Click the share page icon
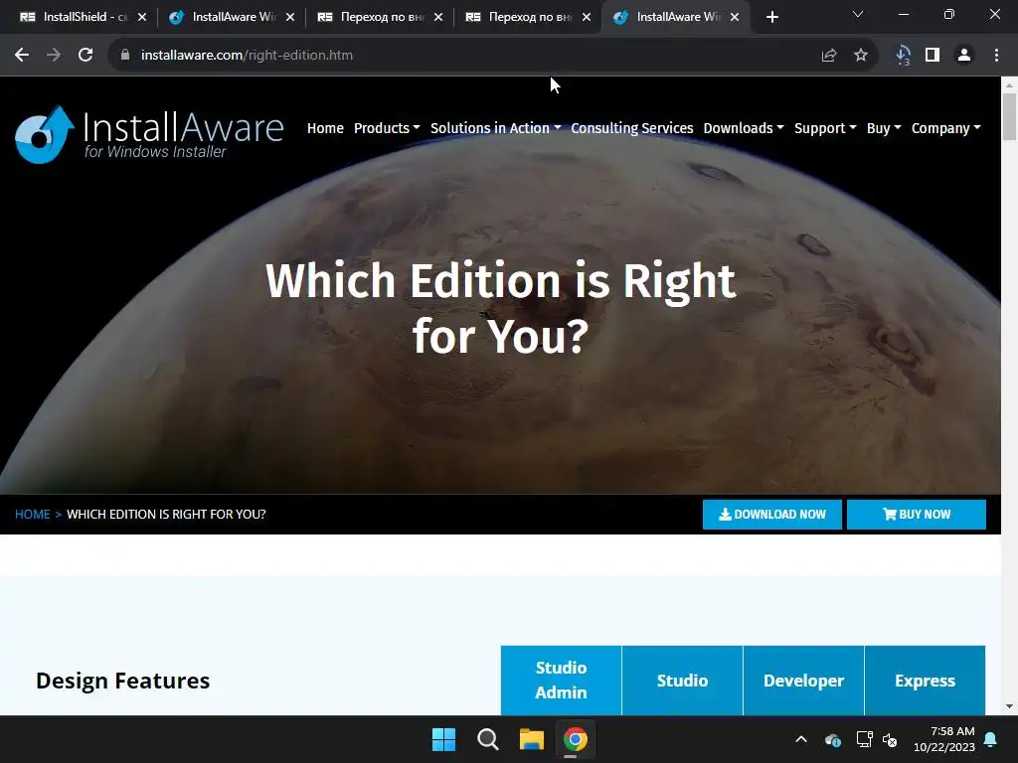1018x763 pixels. click(829, 56)
